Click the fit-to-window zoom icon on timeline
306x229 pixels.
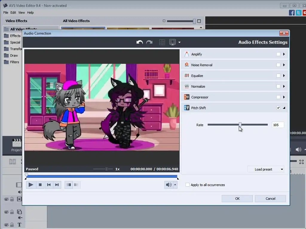(x=302, y=162)
